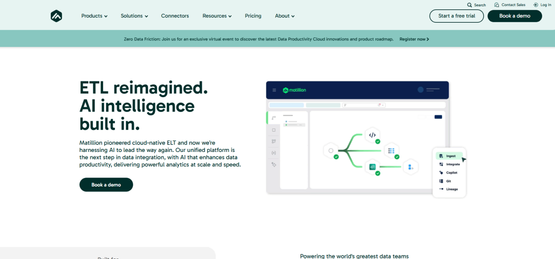555x259 pixels.
Task: Click the Lineage arrow icon in floating menu
Action: (441, 189)
